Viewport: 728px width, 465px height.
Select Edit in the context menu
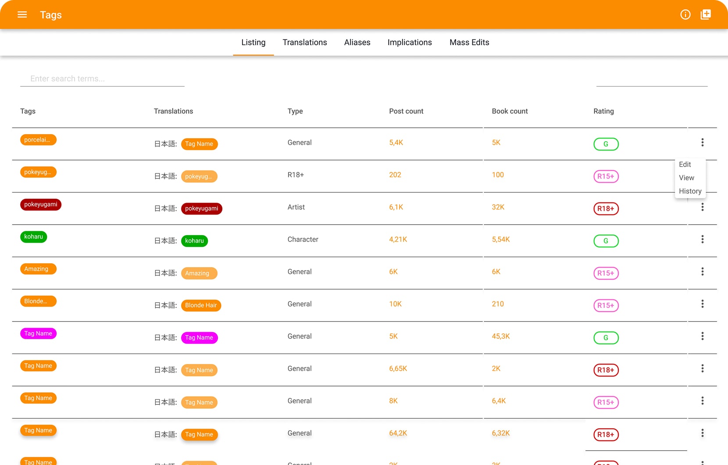tap(685, 165)
